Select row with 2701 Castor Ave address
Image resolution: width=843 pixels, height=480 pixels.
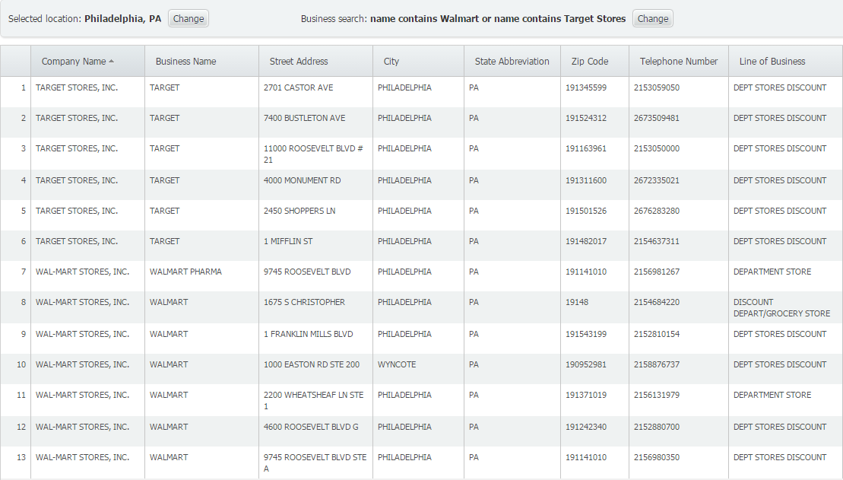pyautogui.click(x=298, y=88)
